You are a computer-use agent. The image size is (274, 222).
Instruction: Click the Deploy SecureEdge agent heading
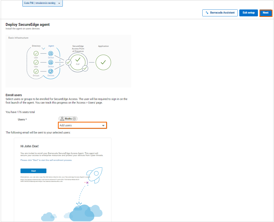(x=28, y=25)
